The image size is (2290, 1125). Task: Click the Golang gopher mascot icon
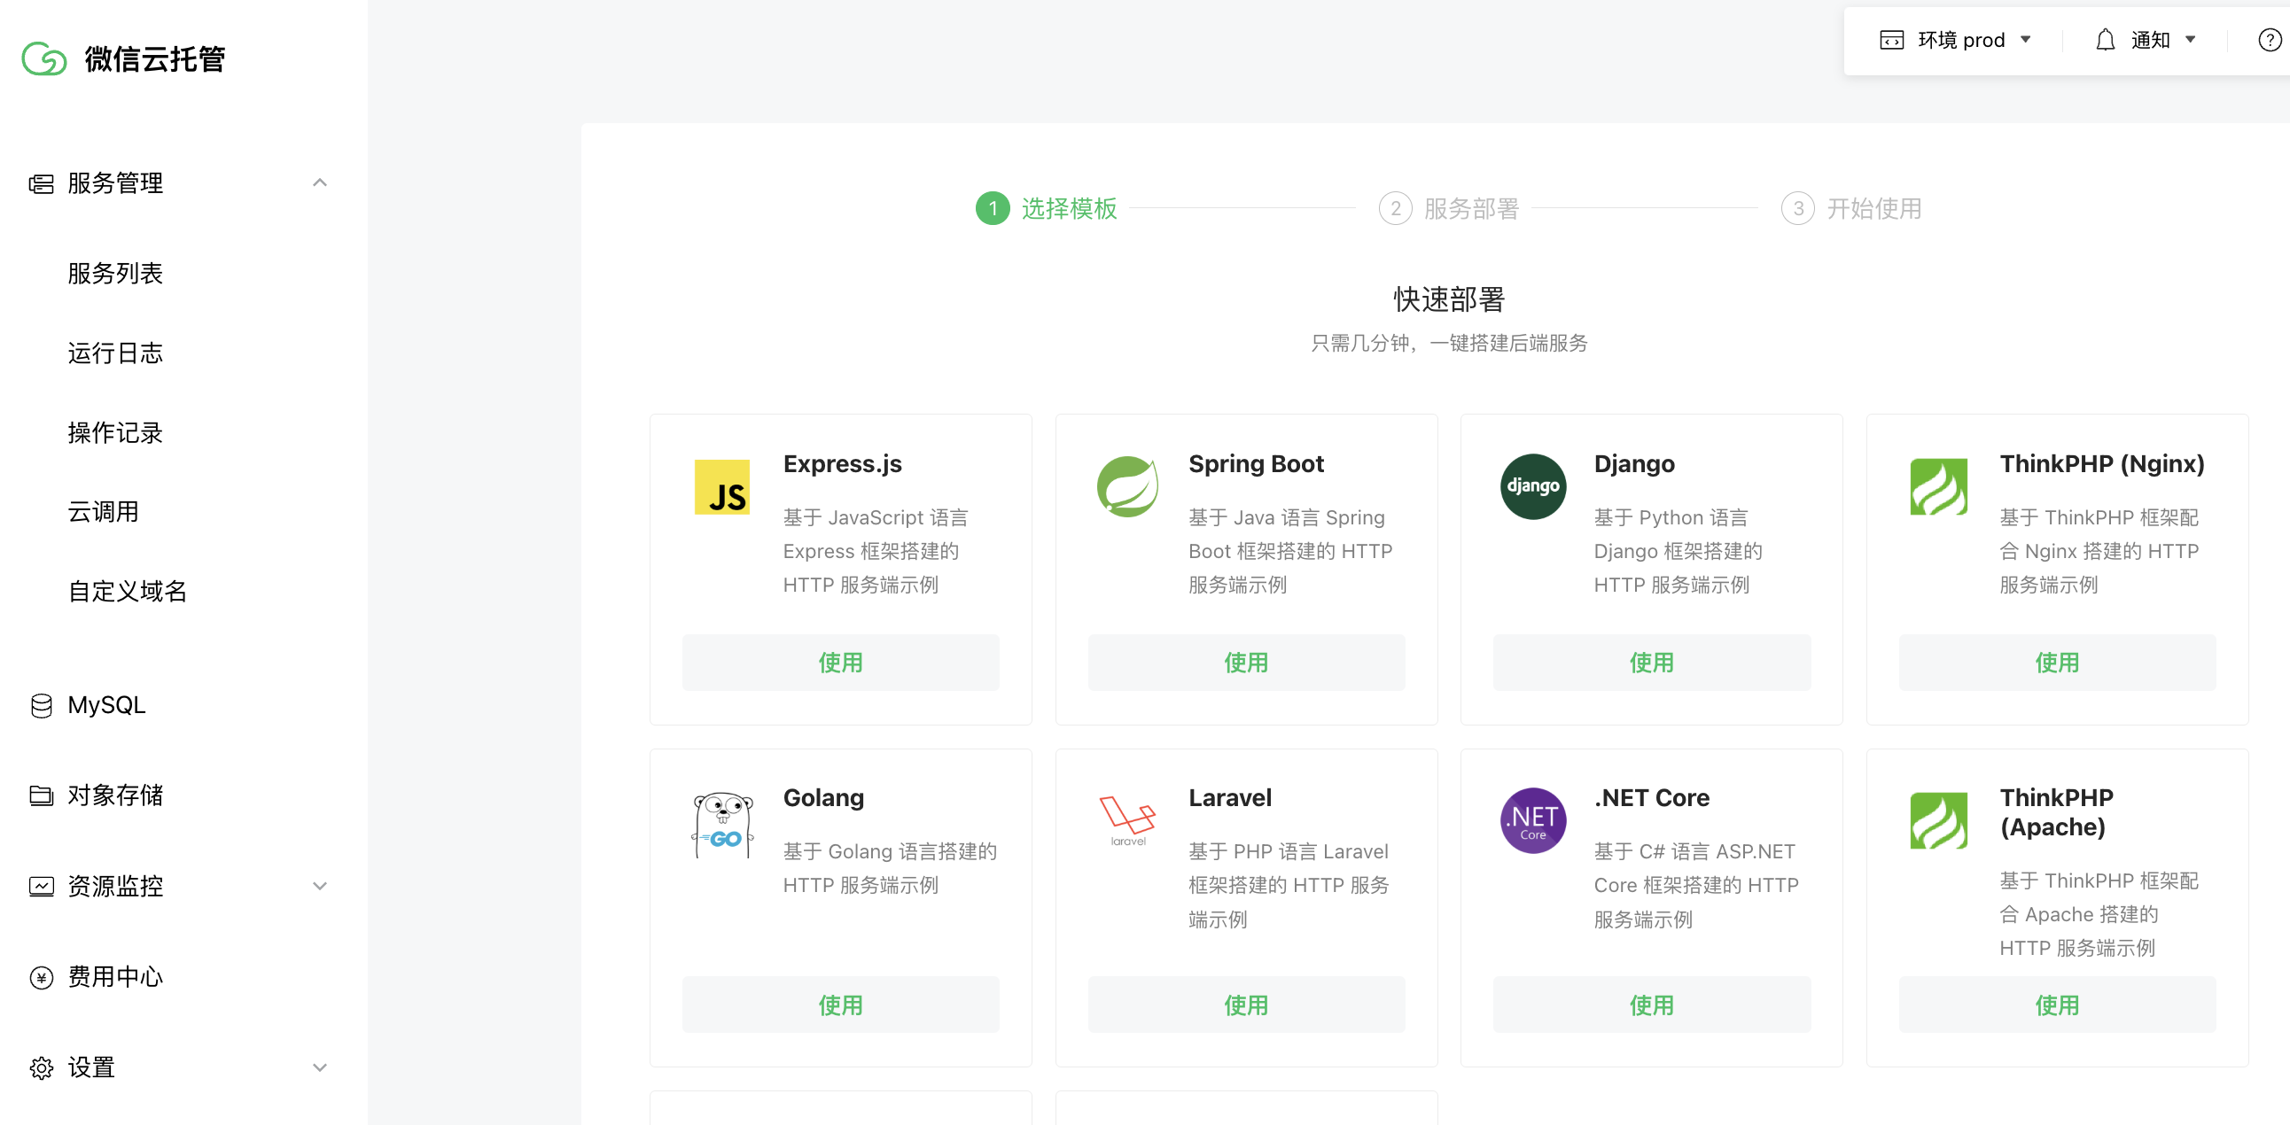[x=722, y=825]
